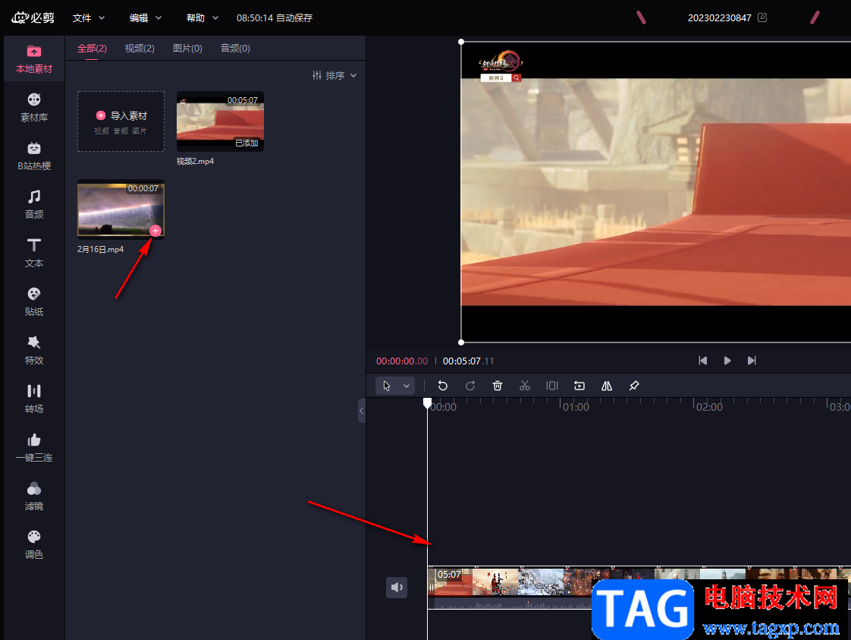Click the mirror flip icon
Viewport: 851px width, 640px height.
[x=607, y=386]
